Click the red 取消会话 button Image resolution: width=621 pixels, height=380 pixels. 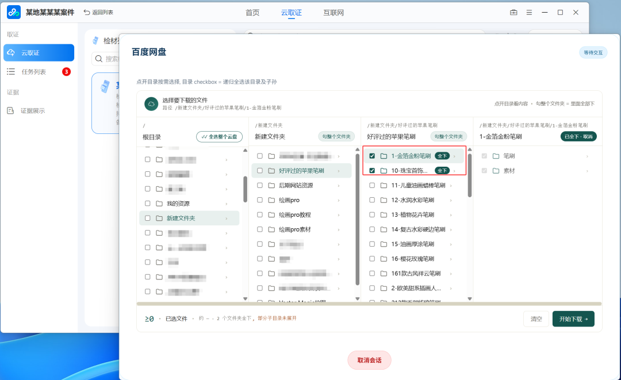point(369,360)
